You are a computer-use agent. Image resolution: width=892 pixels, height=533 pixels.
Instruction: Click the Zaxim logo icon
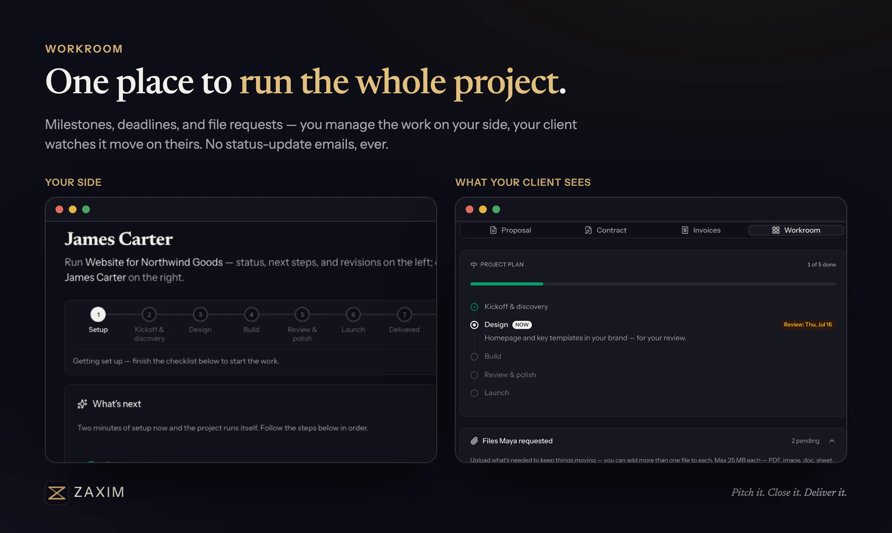pos(57,493)
